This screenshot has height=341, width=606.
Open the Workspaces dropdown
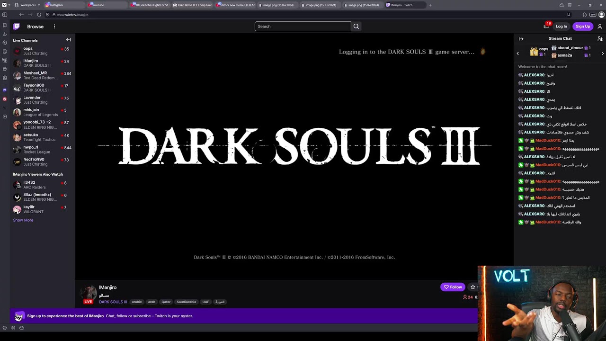coord(27,5)
